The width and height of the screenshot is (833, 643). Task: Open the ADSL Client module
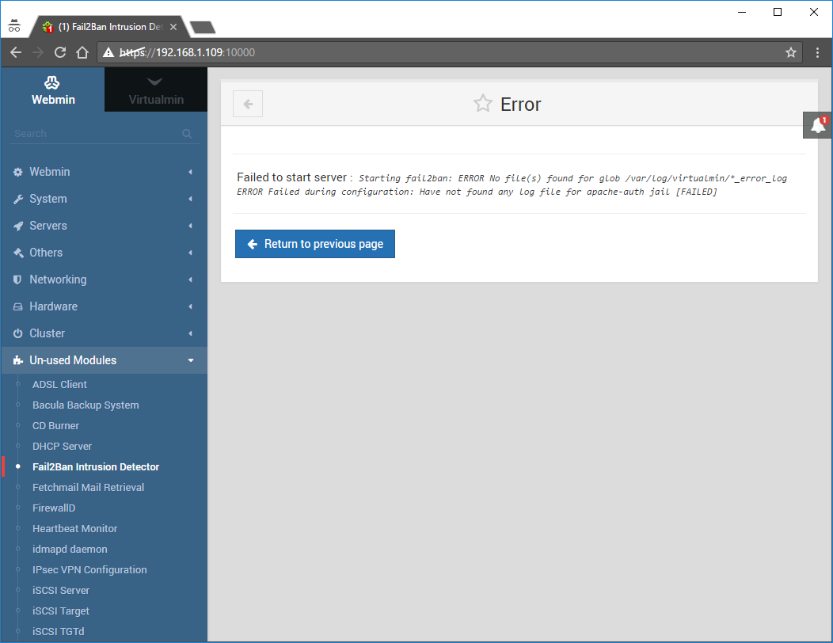pyautogui.click(x=59, y=384)
